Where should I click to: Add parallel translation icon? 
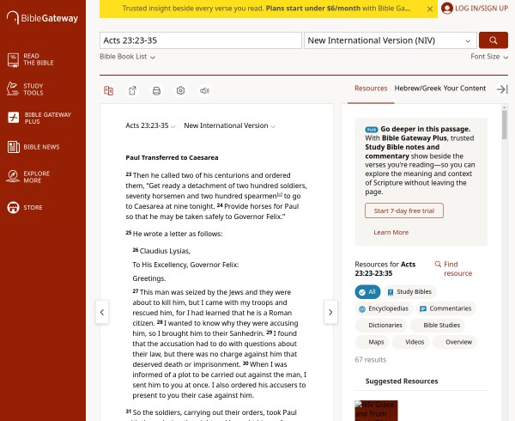pyautogui.click(x=108, y=91)
